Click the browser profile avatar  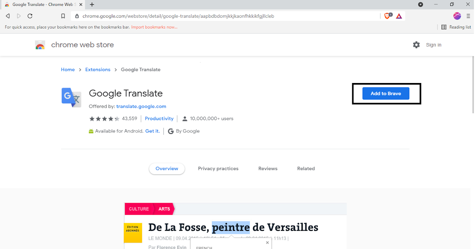coord(457,16)
